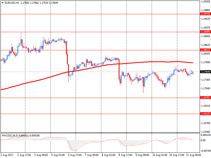Select the 1.19255 price scale value
Image resolution: width=211 pixels, height=158 pixels.
(206, 28)
